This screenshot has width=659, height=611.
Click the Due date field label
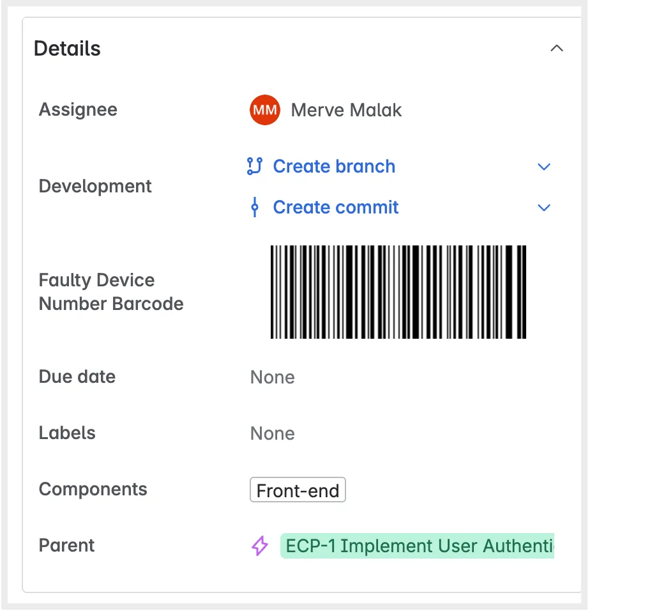point(77,377)
